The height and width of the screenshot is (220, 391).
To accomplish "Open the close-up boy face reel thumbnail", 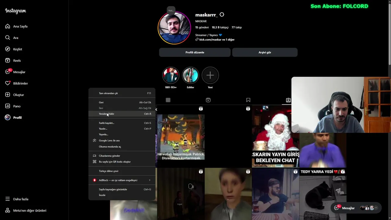I will 228,194.
